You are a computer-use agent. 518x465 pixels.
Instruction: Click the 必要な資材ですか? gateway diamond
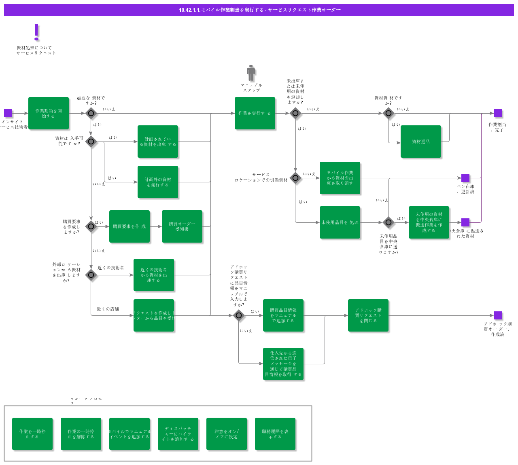(x=91, y=113)
